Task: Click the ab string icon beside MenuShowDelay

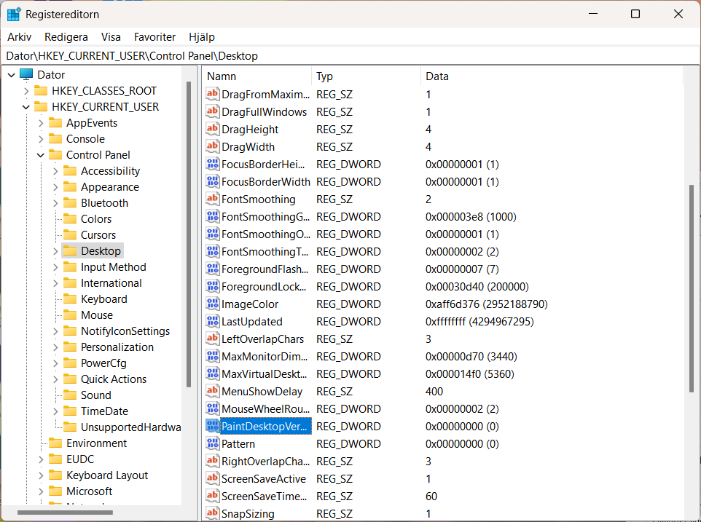Action: 213,391
